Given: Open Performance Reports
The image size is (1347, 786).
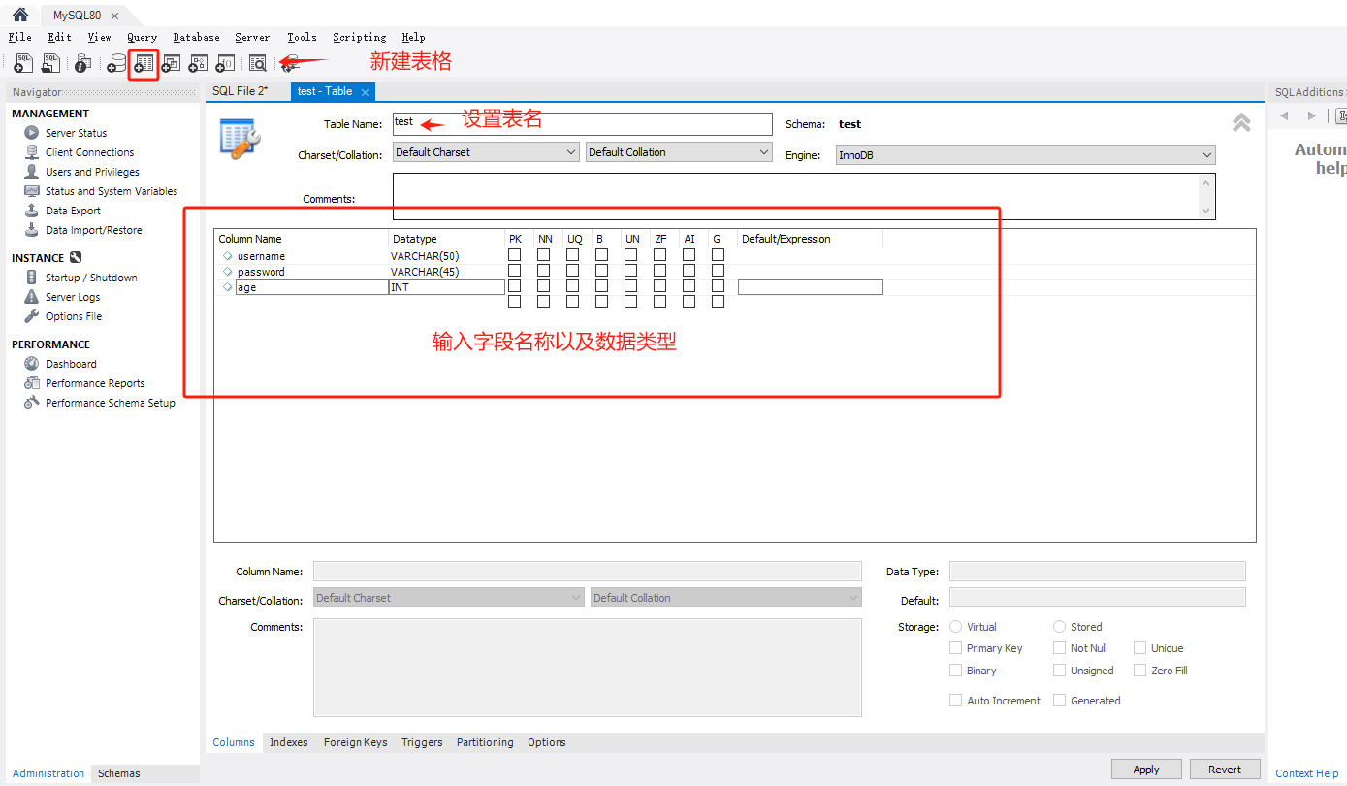Looking at the screenshot, I should click(x=95, y=383).
